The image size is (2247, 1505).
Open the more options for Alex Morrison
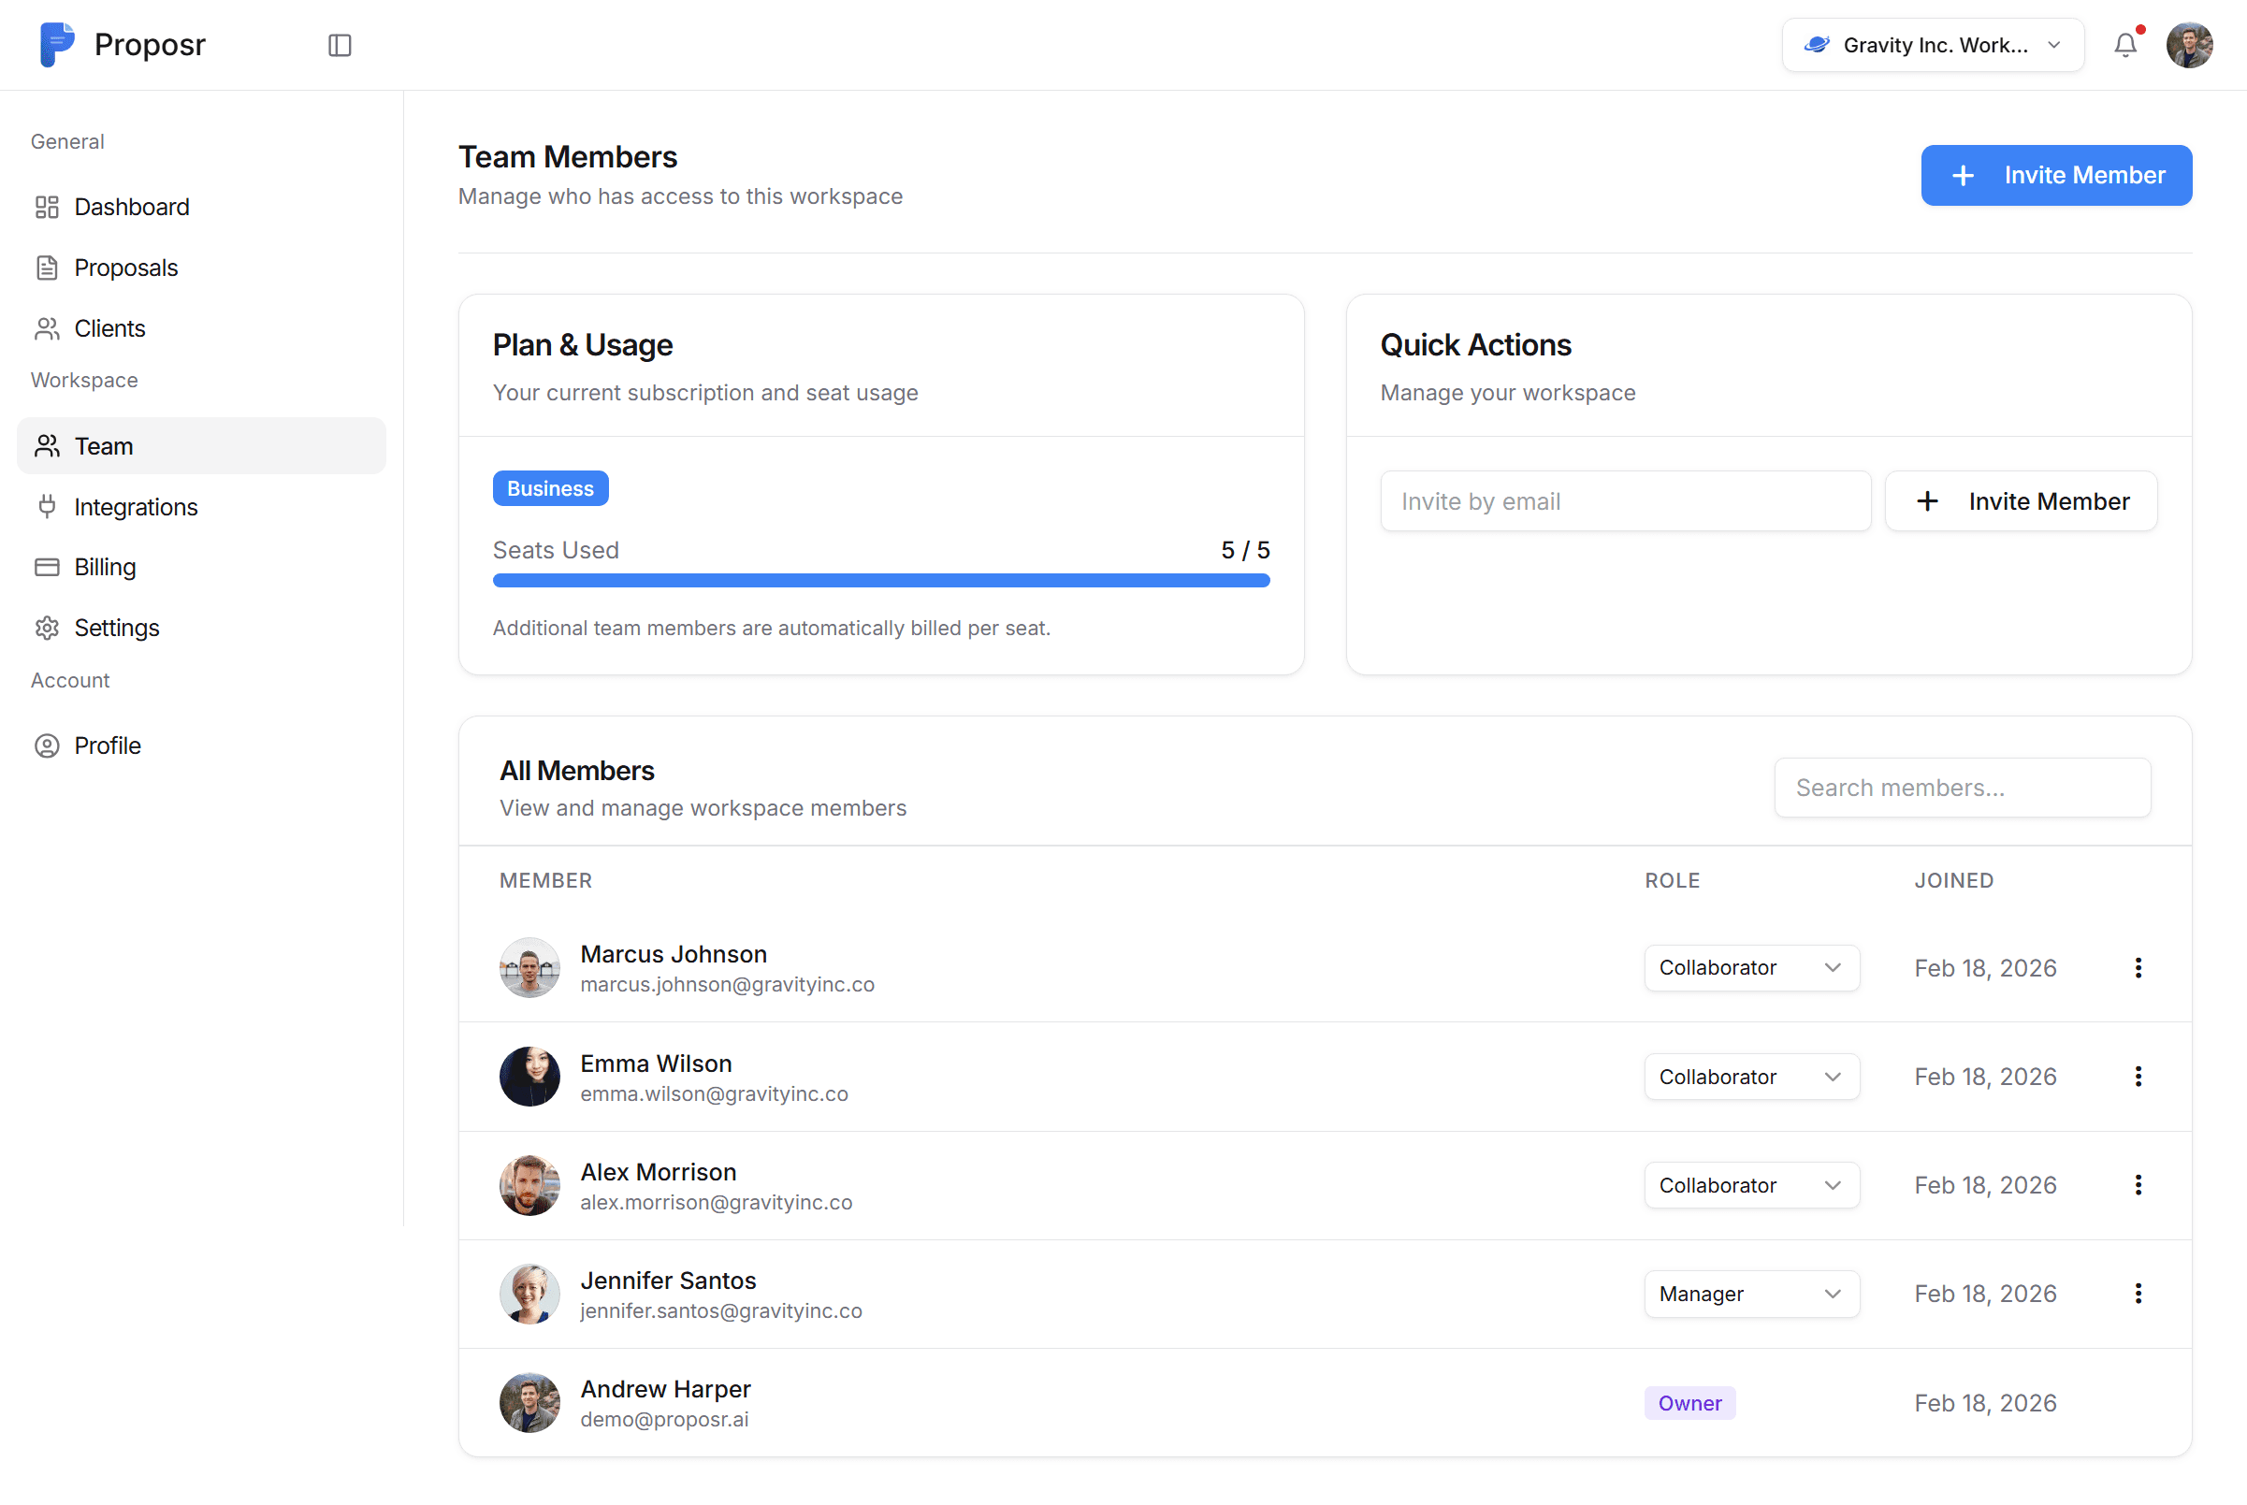coord(2138,1184)
